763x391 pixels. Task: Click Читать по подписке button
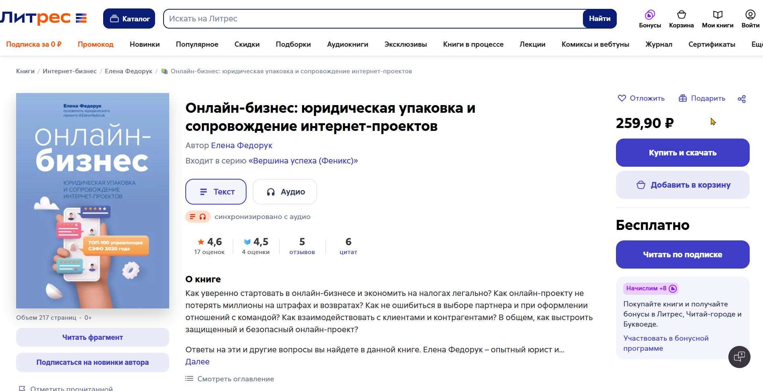[x=682, y=254]
